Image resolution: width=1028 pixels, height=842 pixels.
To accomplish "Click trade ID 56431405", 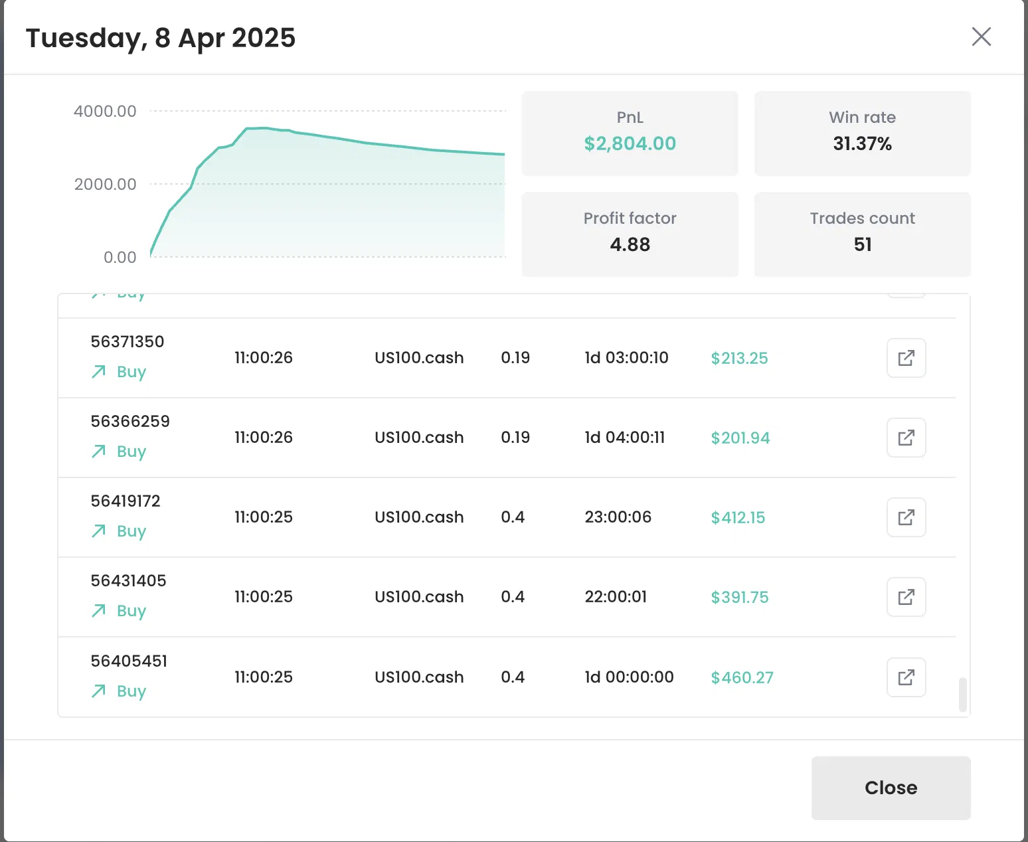I will pos(128,581).
